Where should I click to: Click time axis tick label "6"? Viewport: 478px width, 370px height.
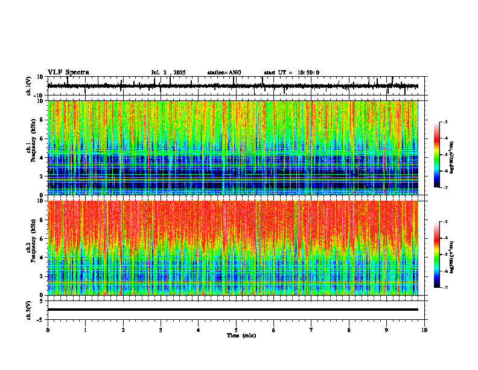coord(274,330)
